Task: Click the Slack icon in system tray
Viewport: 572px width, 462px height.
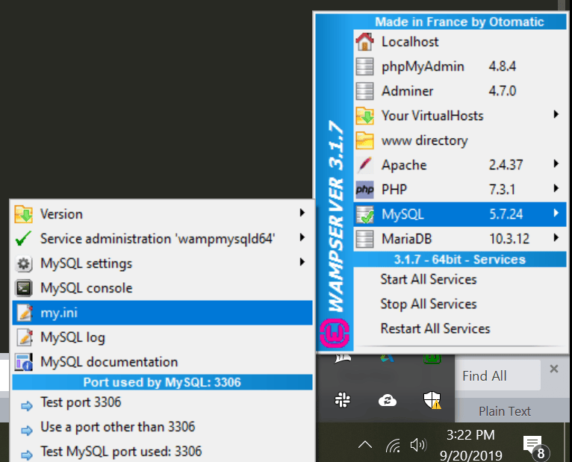Action: (x=343, y=400)
